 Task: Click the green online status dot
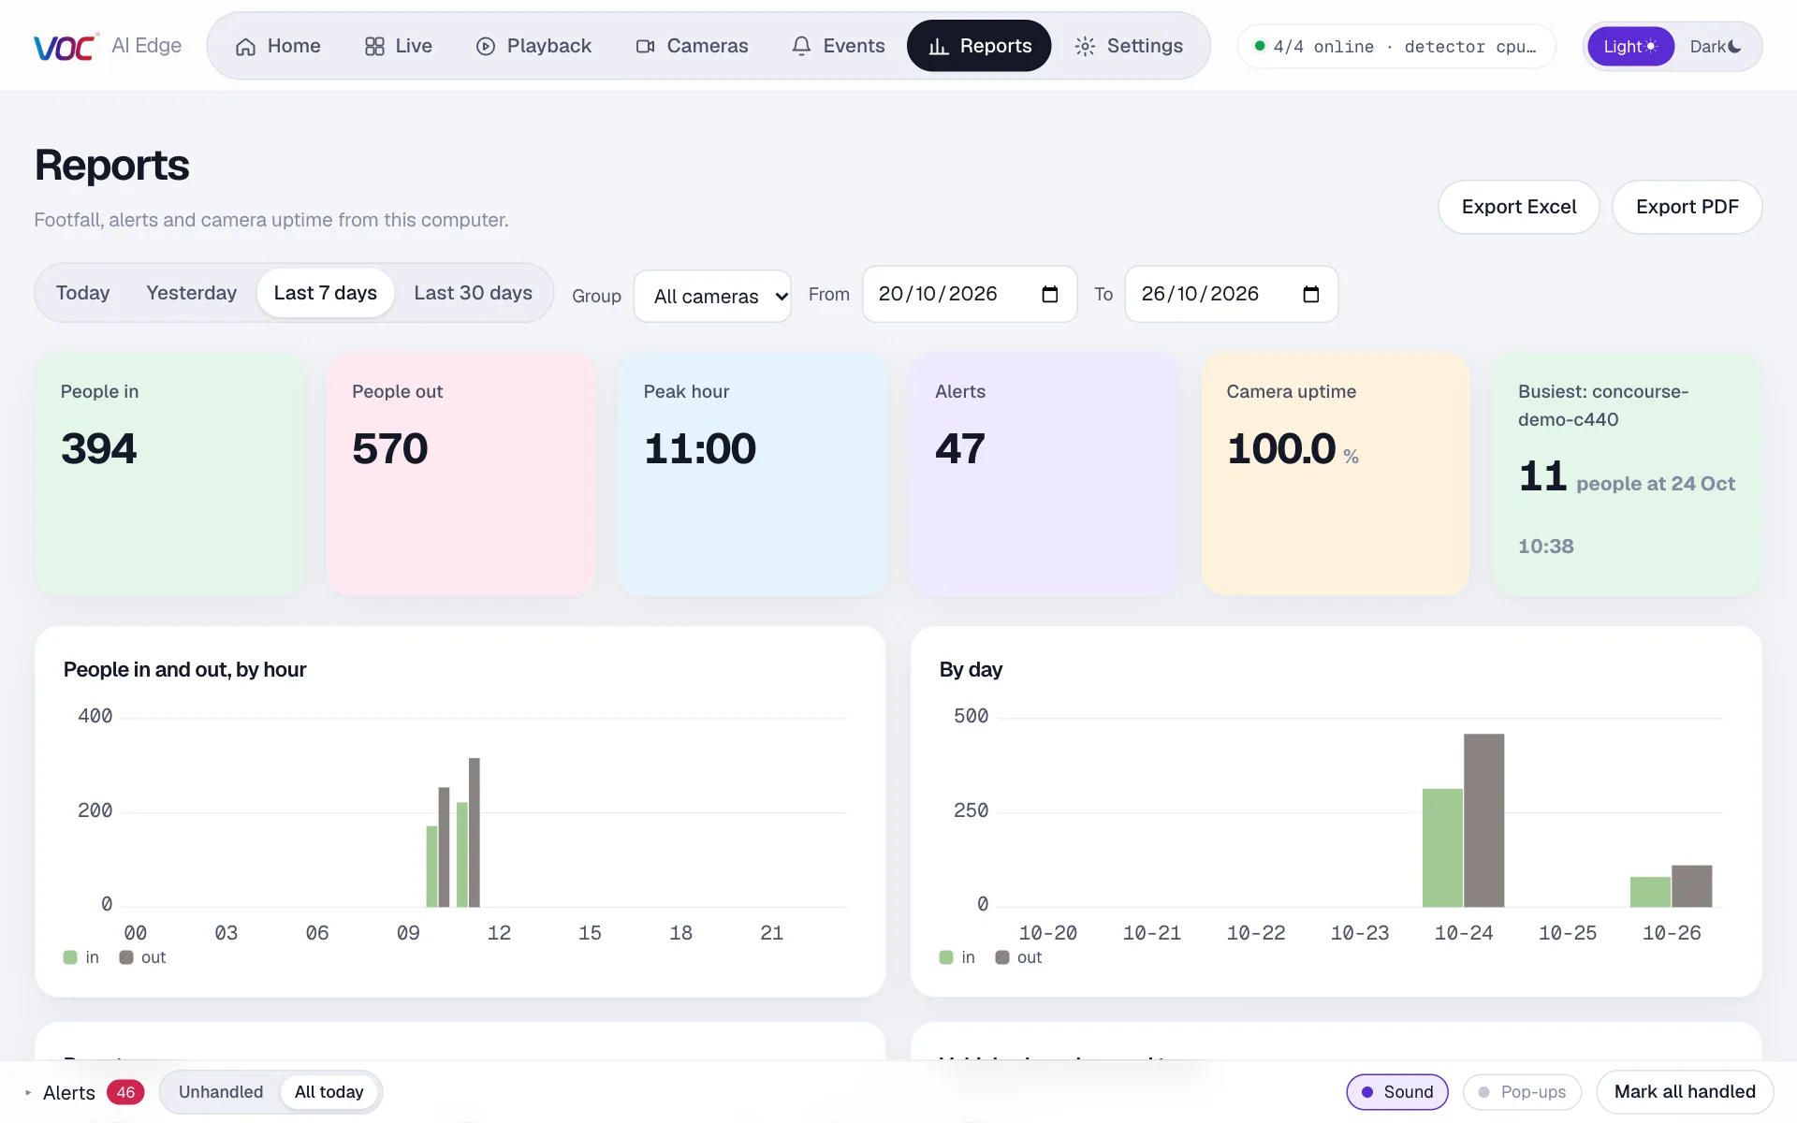(x=1260, y=46)
